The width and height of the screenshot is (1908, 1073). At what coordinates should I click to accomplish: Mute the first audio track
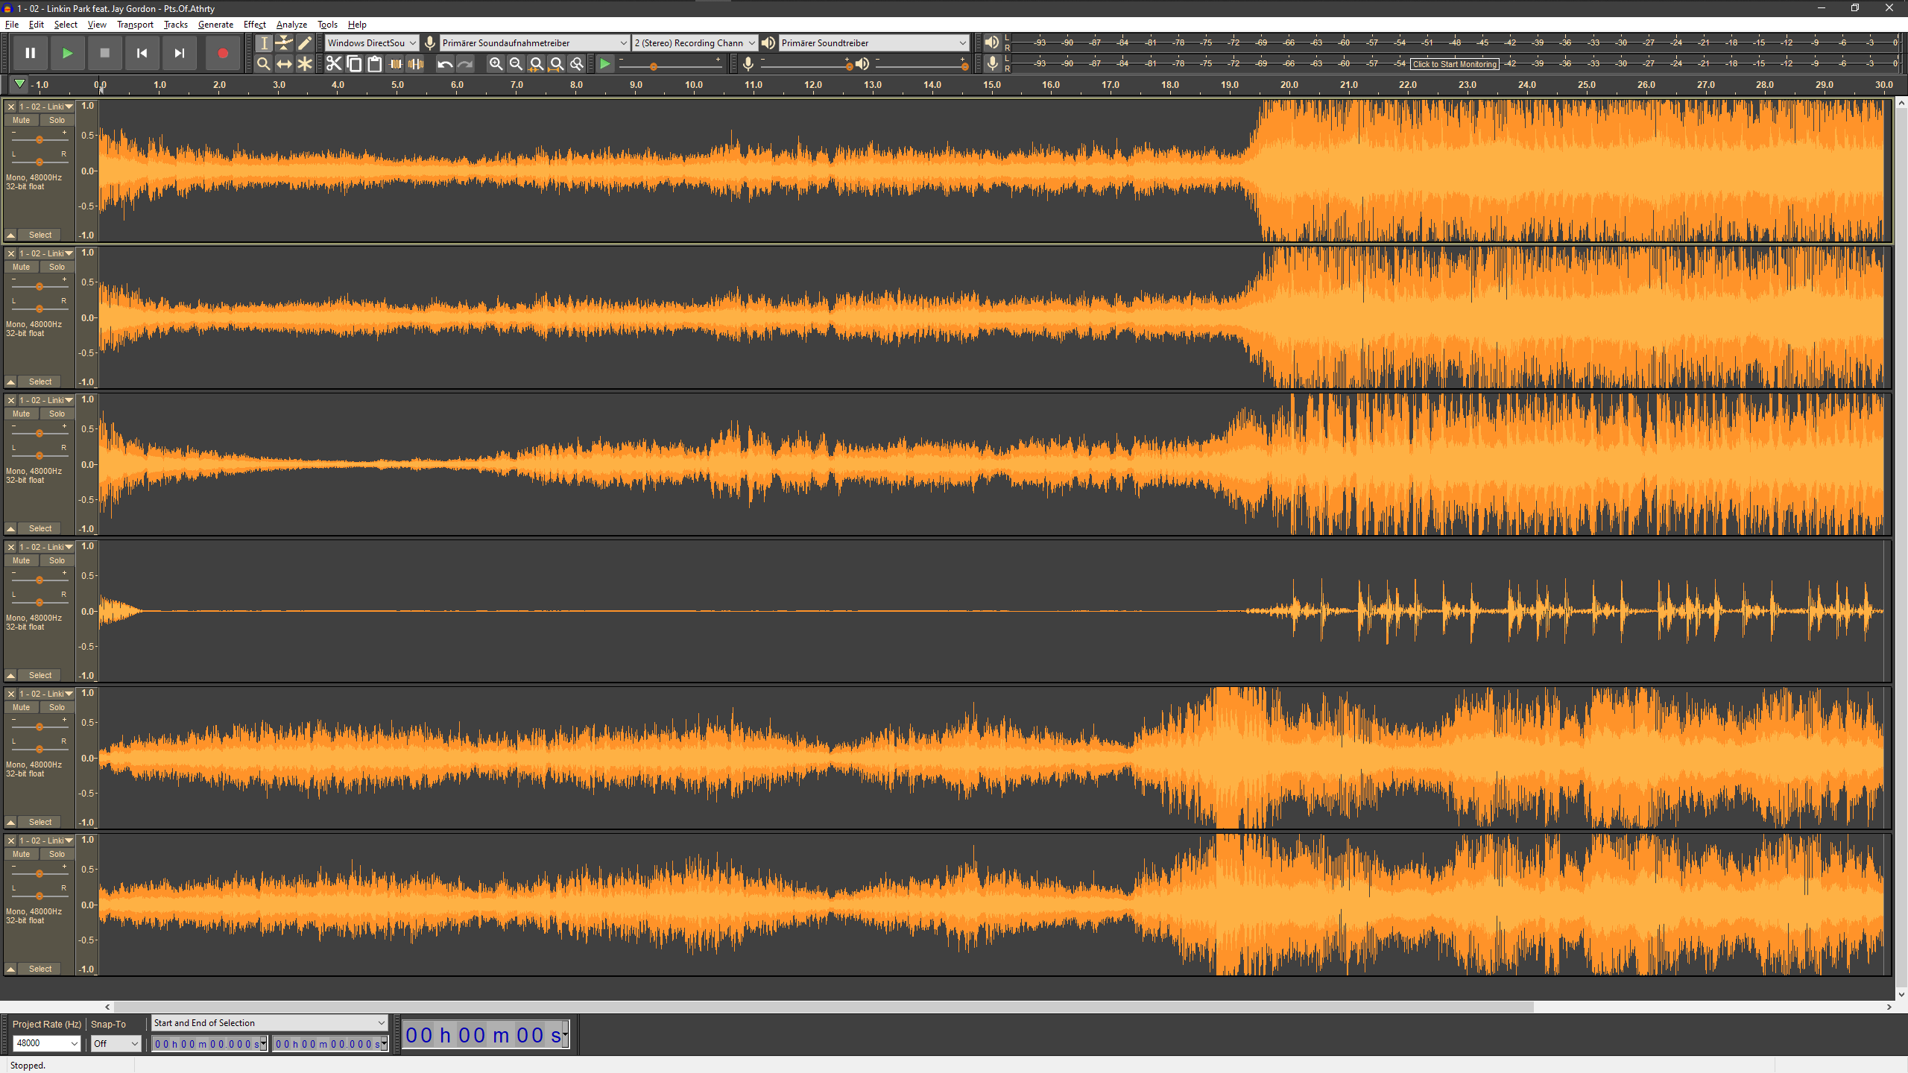click(21, 120)
